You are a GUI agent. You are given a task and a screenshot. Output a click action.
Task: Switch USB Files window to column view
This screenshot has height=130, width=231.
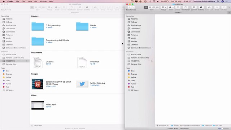154,7
